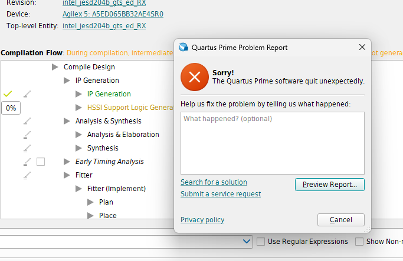This screenshot has width=403, height=261.
Task: Expand the Fitter arrow
Action: pyautogui.click(x=67, y=175)
